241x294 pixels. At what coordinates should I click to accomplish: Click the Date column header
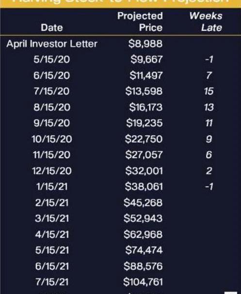52,28
